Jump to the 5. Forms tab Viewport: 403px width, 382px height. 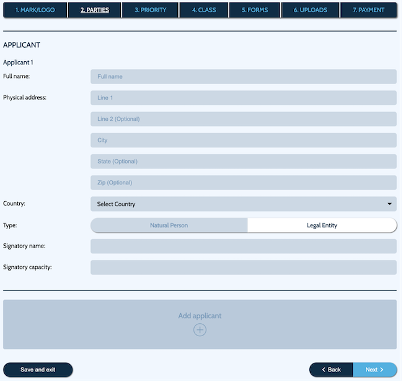coord(255,10)
